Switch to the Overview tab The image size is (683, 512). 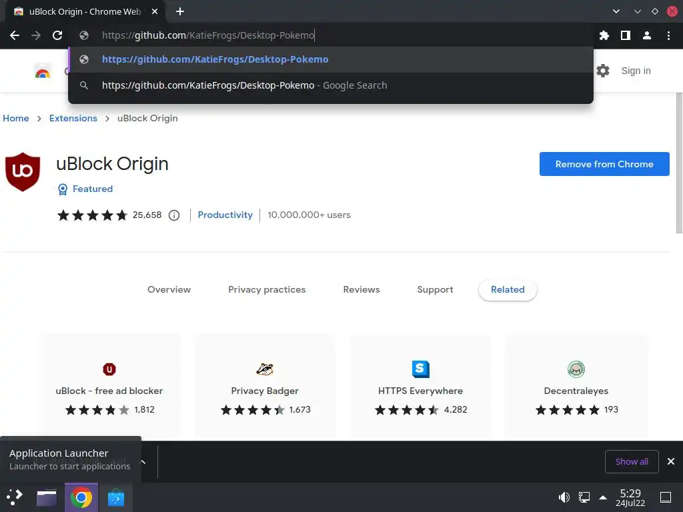pos(169,289)
